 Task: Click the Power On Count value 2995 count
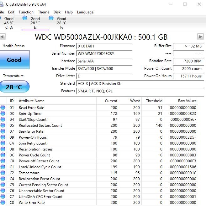[188, 69]
